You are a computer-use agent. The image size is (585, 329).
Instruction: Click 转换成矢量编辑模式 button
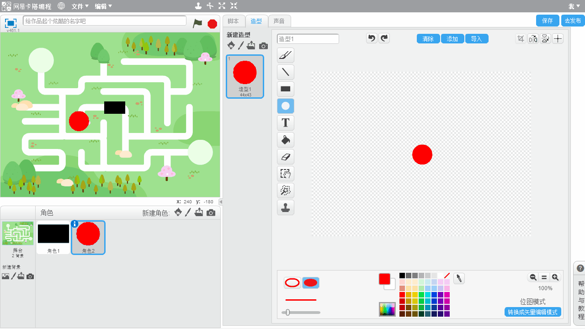[533, 312]
